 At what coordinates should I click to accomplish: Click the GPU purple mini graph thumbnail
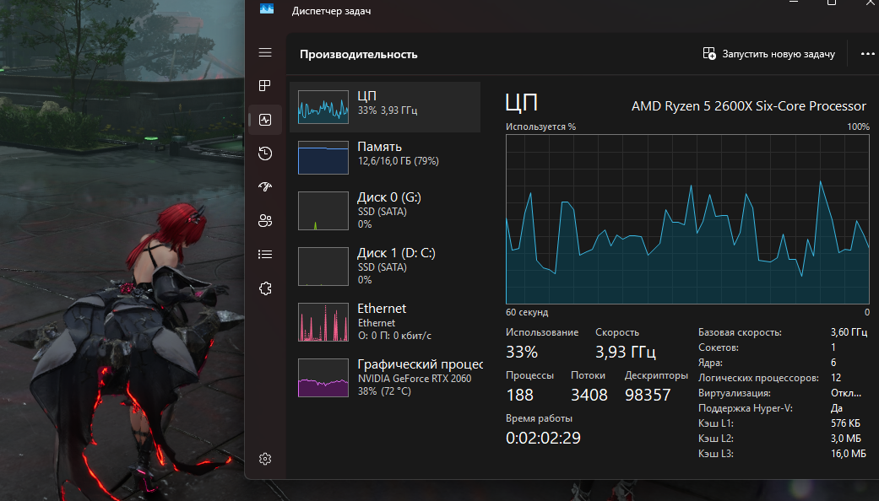(x=323, y=378)
